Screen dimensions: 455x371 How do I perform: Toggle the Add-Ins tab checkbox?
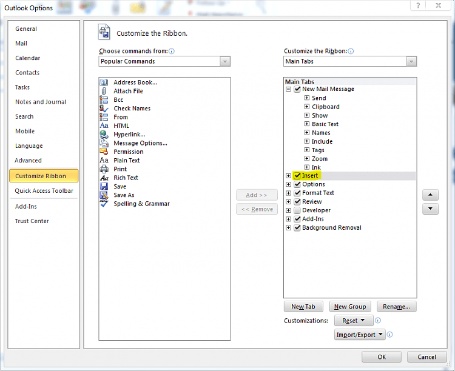coord(297,219)
